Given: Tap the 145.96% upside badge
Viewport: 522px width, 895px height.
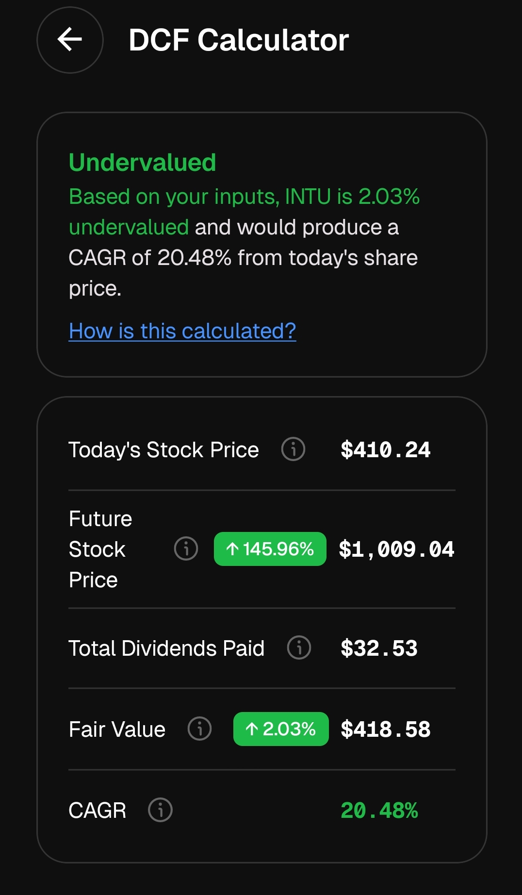Looking at the screenshot, I should coord(270,549).
